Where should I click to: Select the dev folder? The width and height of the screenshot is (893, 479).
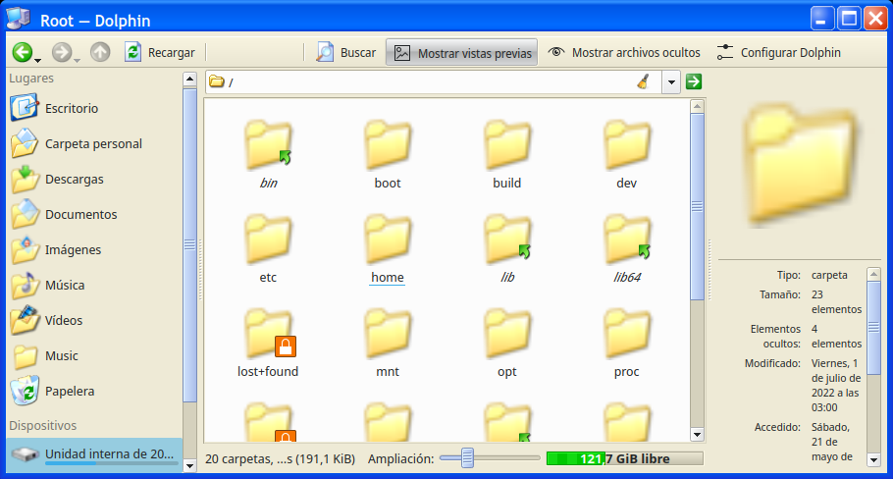(626, 155)
